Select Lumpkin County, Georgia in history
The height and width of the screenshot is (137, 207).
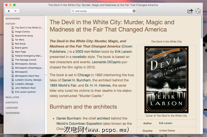tap(28, 80)
